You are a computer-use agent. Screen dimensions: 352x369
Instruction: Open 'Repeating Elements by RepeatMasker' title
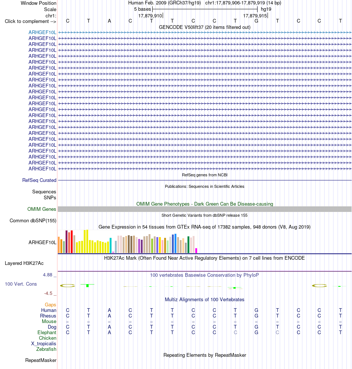point(205,355)
